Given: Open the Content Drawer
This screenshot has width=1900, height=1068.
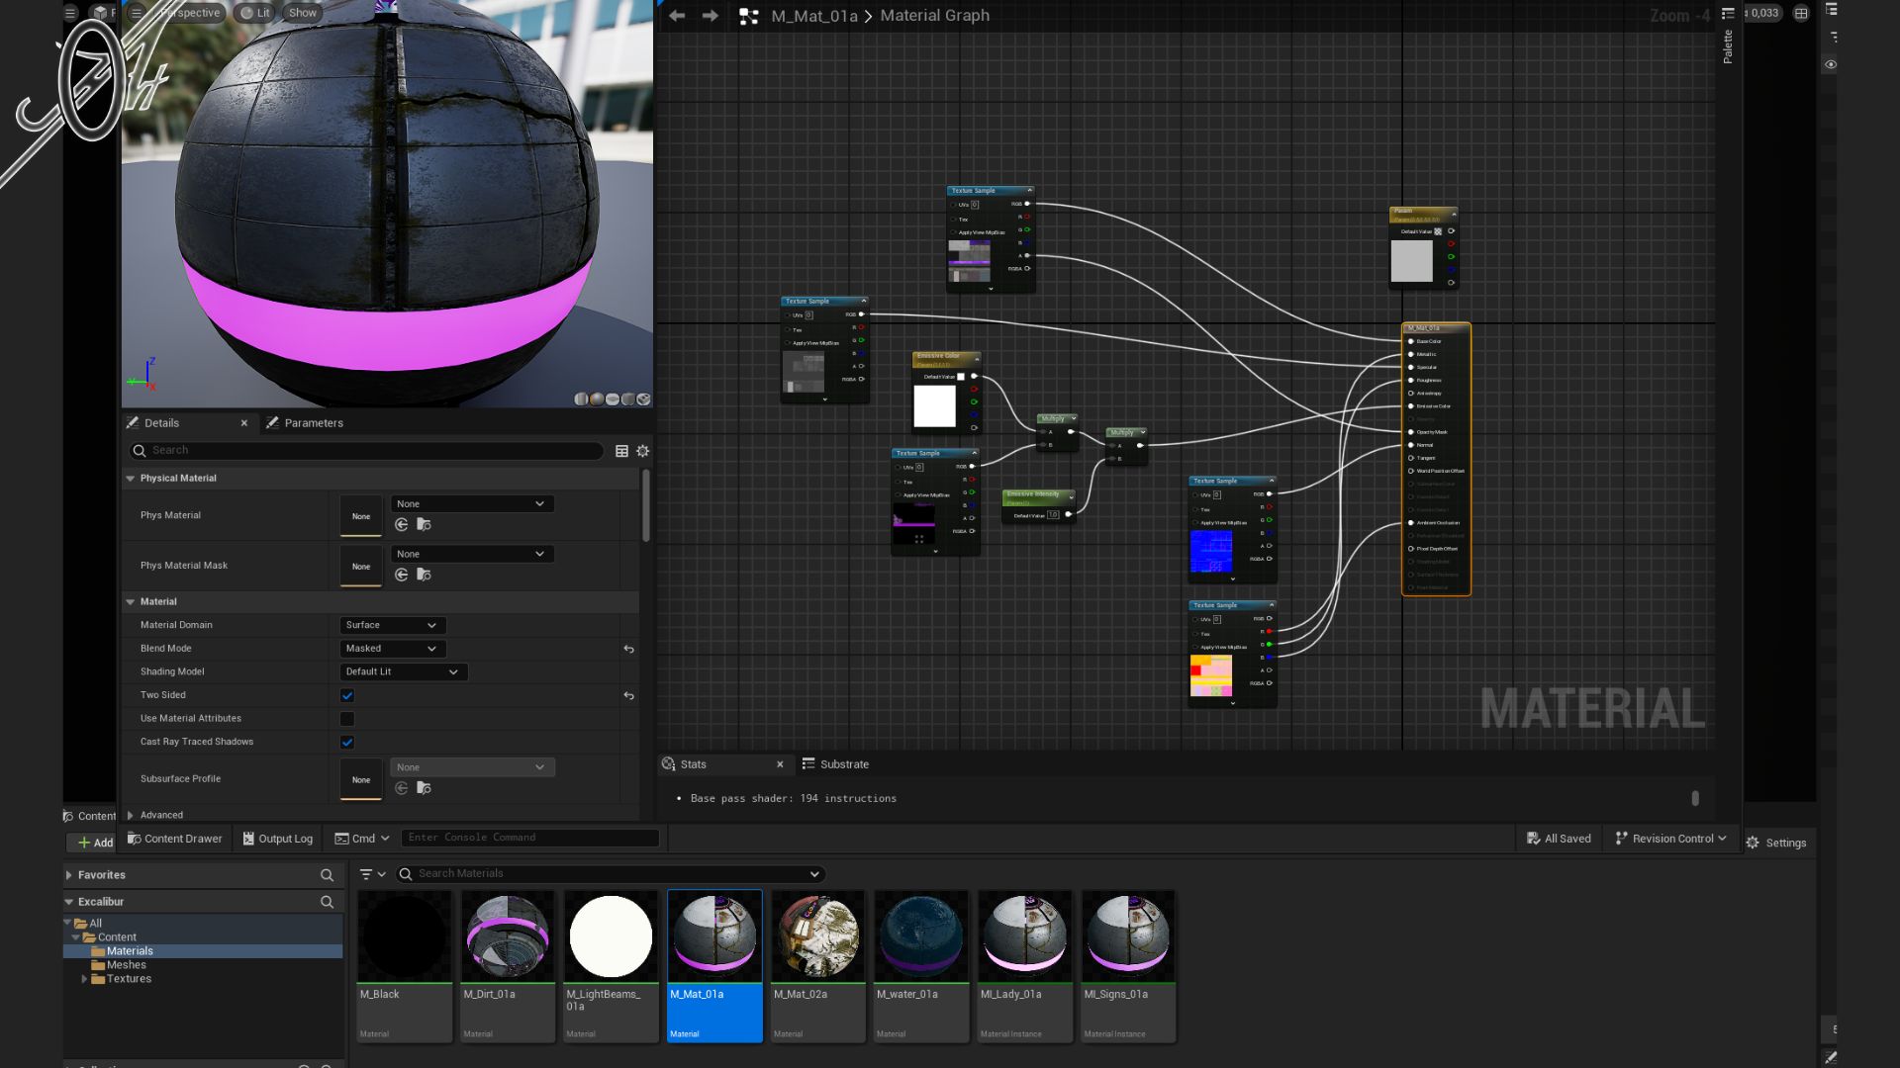Looking at the screenshot, I should 175,839.
